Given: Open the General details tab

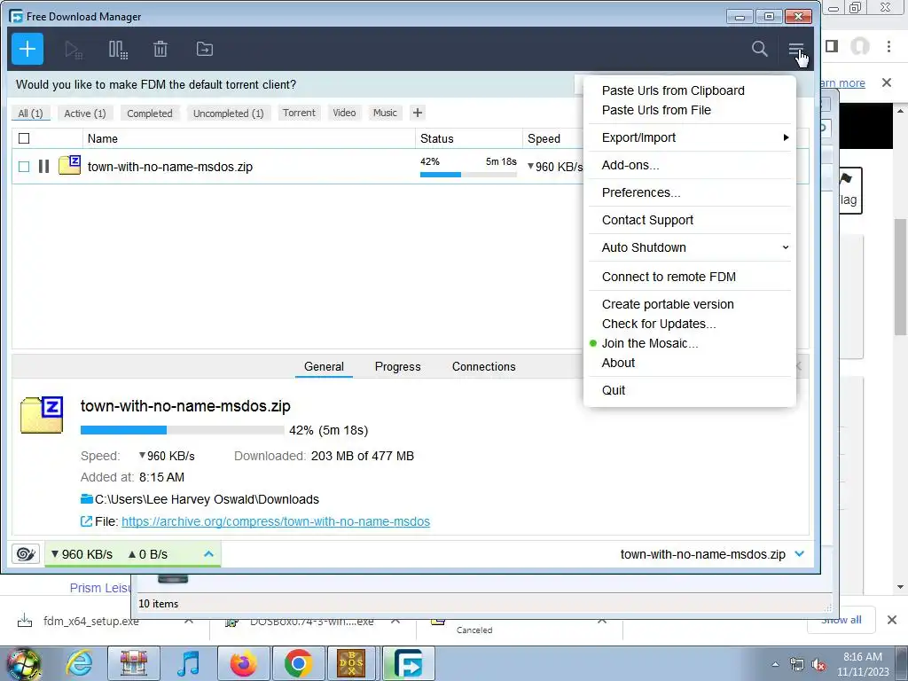Looking at the screenshot, I should [x=324, y=366].
